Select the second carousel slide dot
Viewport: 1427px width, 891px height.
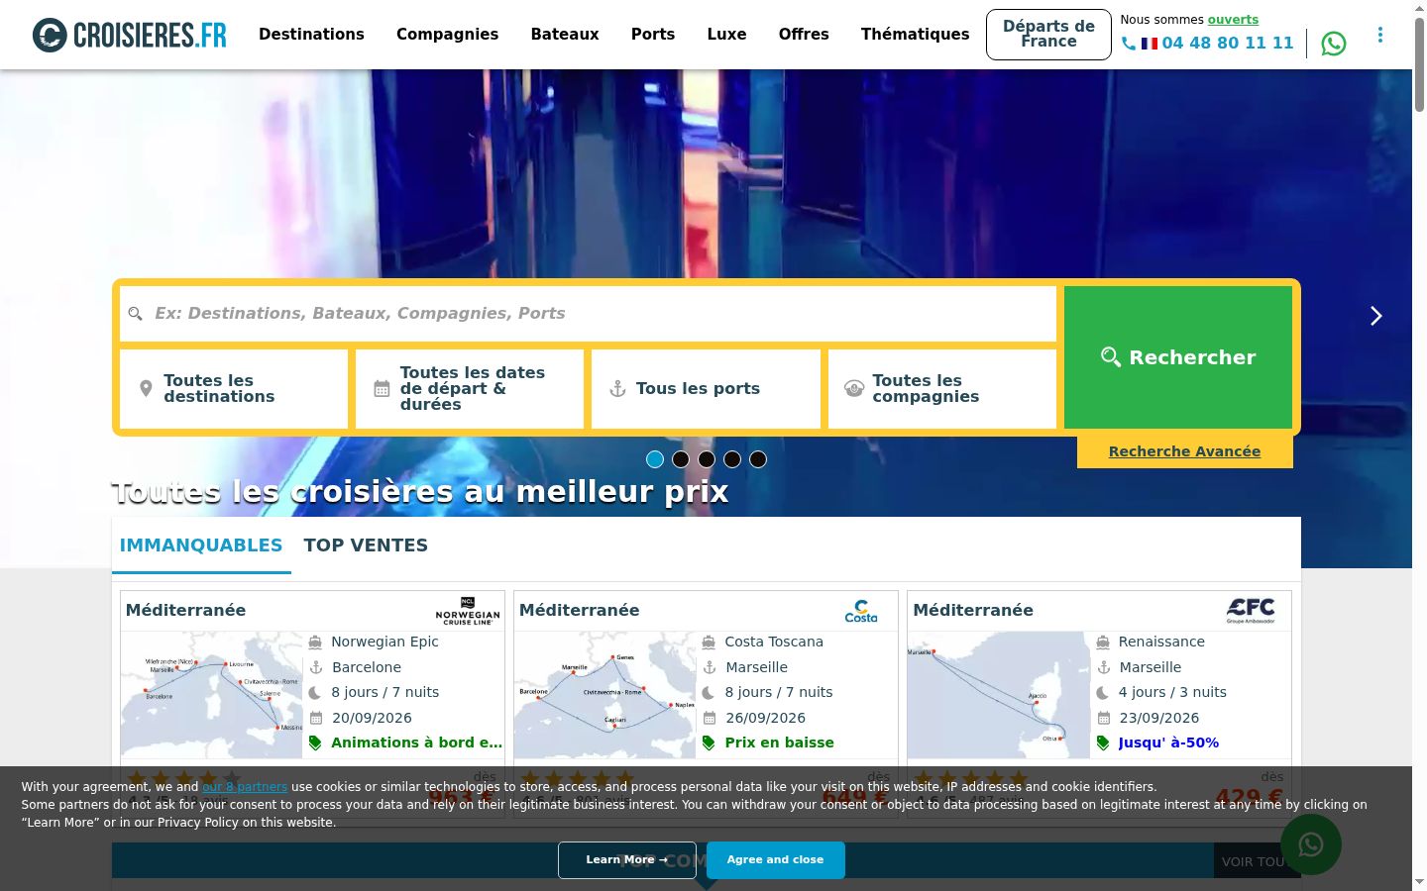tap(681, 459)
